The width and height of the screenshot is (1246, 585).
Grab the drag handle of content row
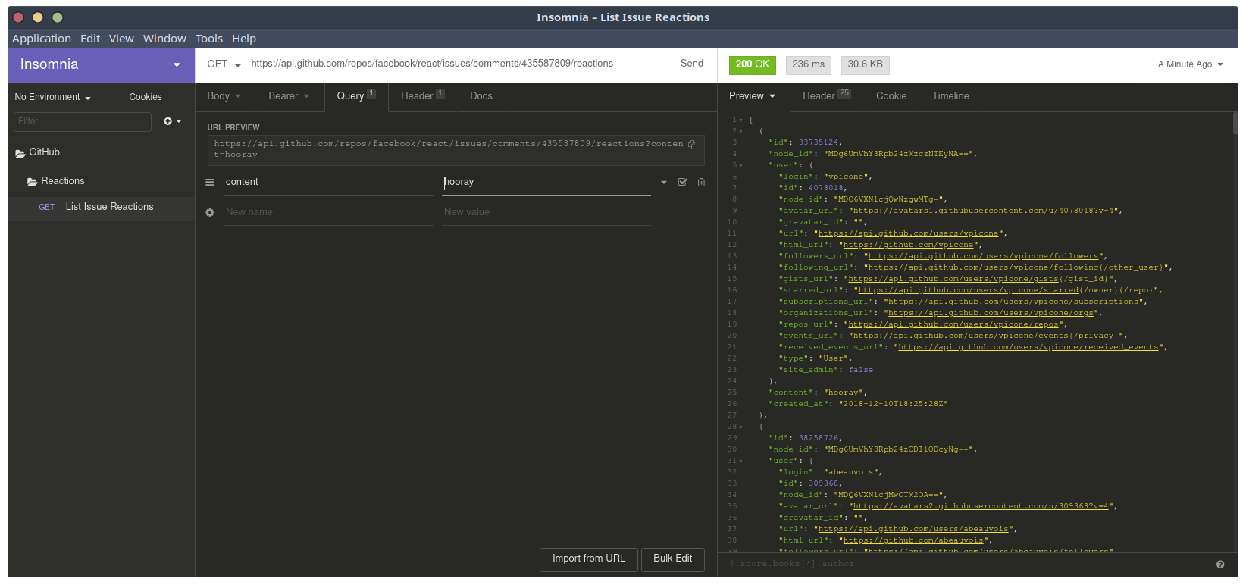click(x=210, y=182)
